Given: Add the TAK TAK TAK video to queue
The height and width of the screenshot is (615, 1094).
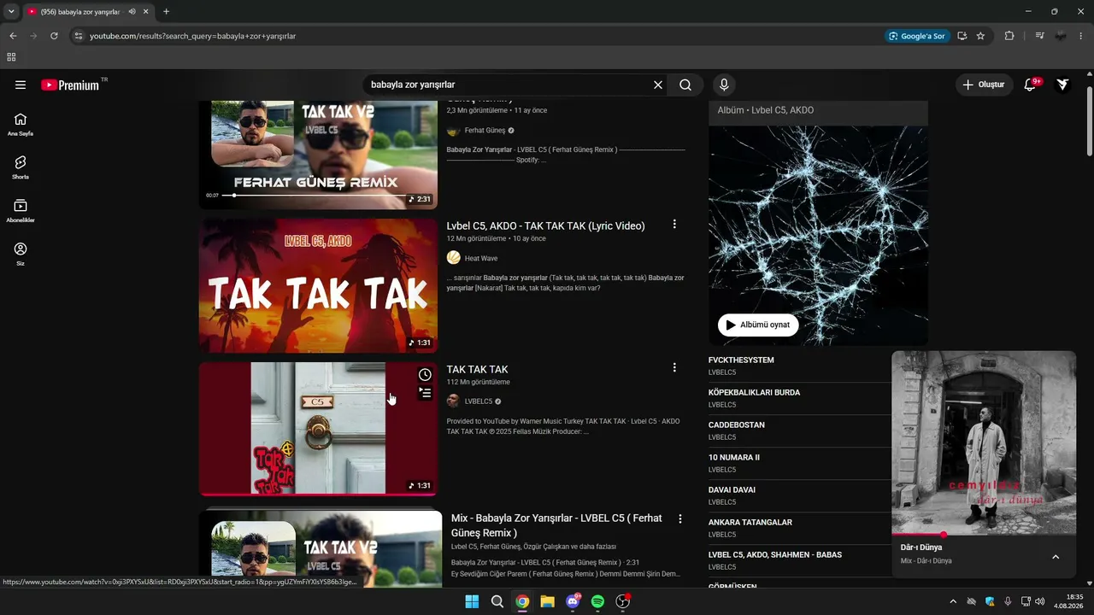Looking at the screenshot, I should click(x=425, y=393).
